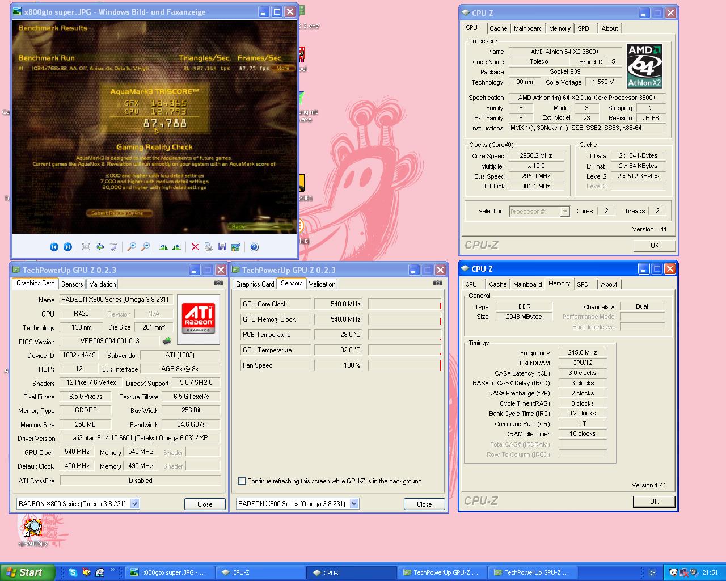Click Actual Size icon in picture viewer
Image resolution: width=726 pixels, height=581 pixels.
(x=100, y=247)
